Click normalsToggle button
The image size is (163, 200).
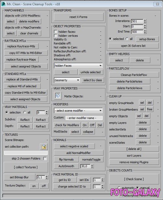tap(92, 160)
